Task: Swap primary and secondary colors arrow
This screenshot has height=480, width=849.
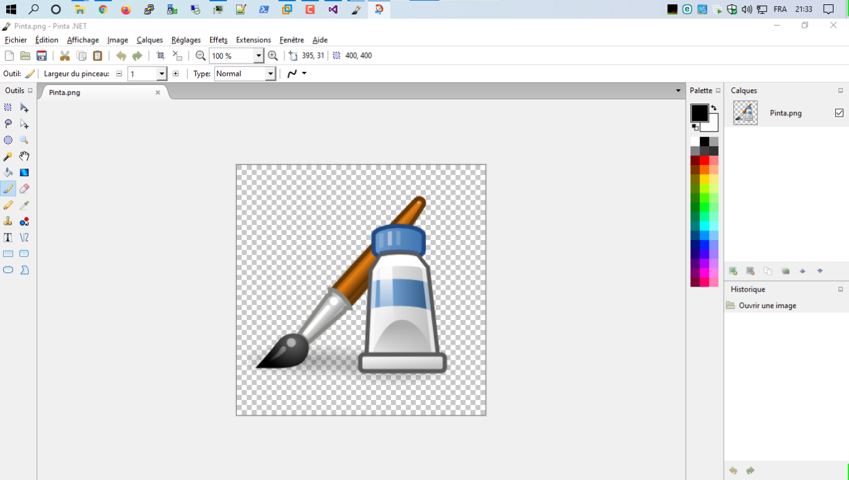Action: pyautogui.click(x=714, y=108)
